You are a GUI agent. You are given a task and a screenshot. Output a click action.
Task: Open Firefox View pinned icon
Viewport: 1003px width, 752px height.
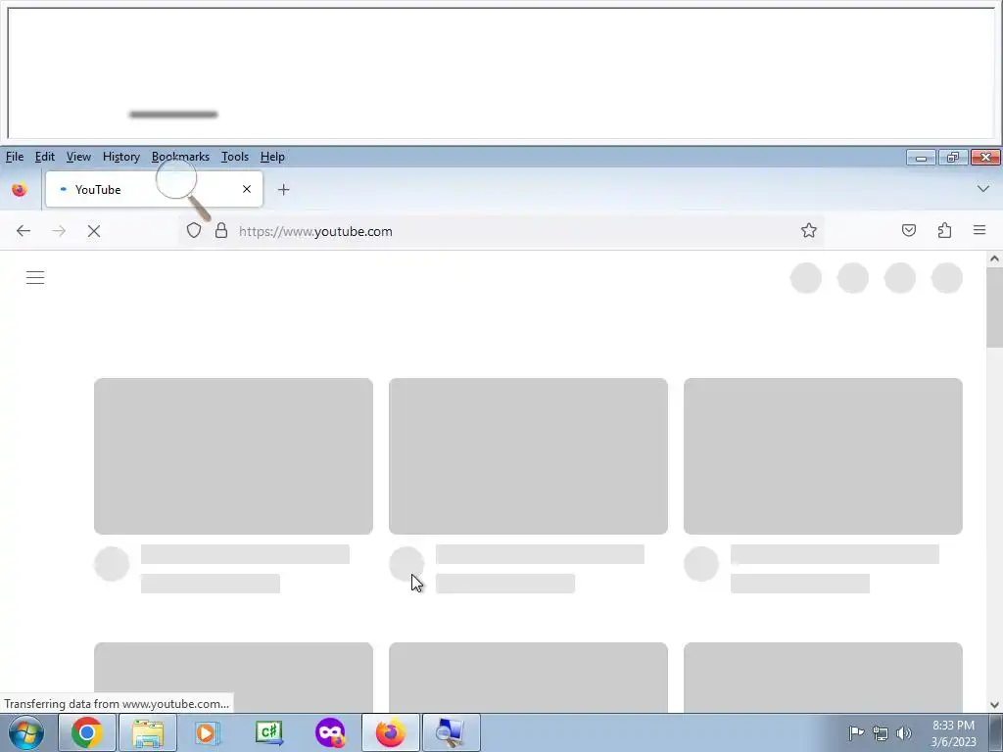[20, 190]
